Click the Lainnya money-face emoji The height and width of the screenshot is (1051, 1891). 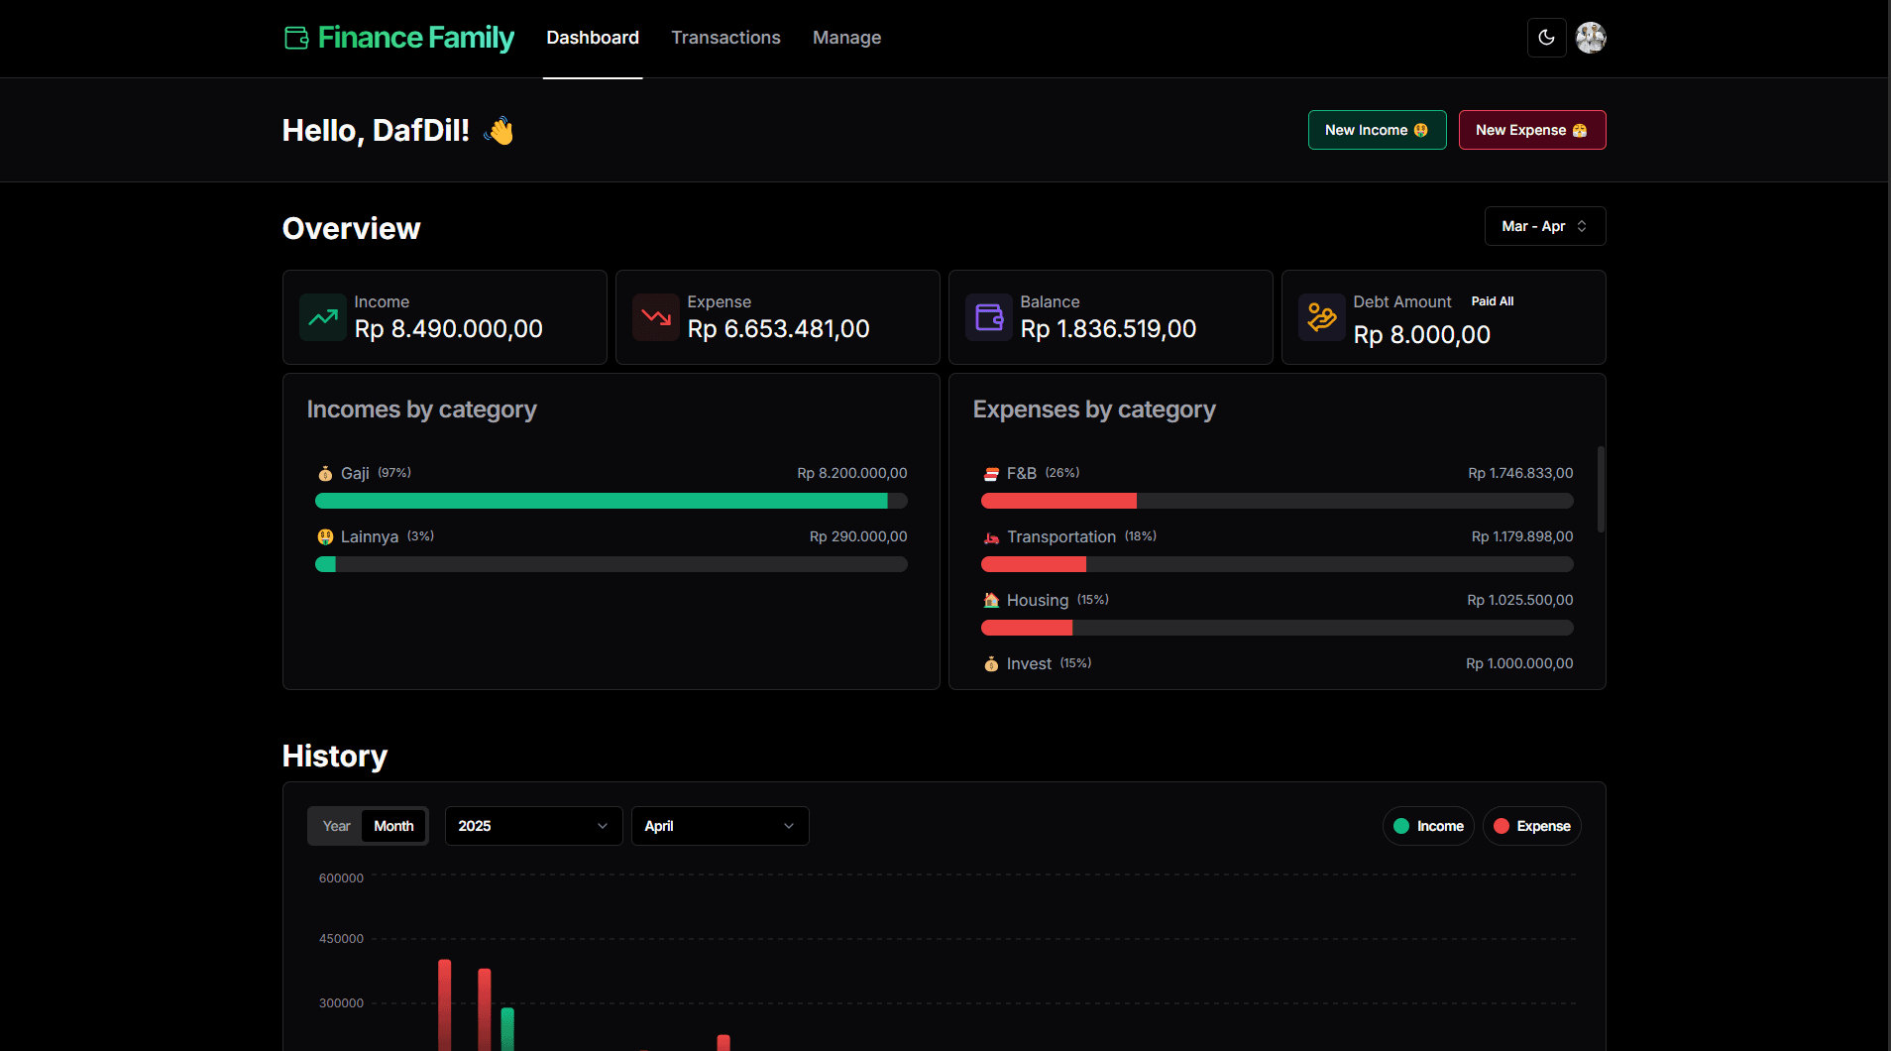(x=325, y=537)
